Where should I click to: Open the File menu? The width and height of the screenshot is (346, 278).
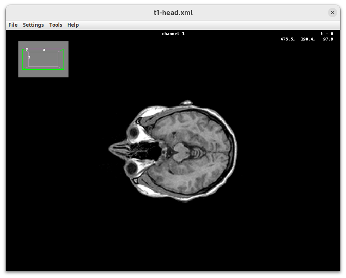13,25
